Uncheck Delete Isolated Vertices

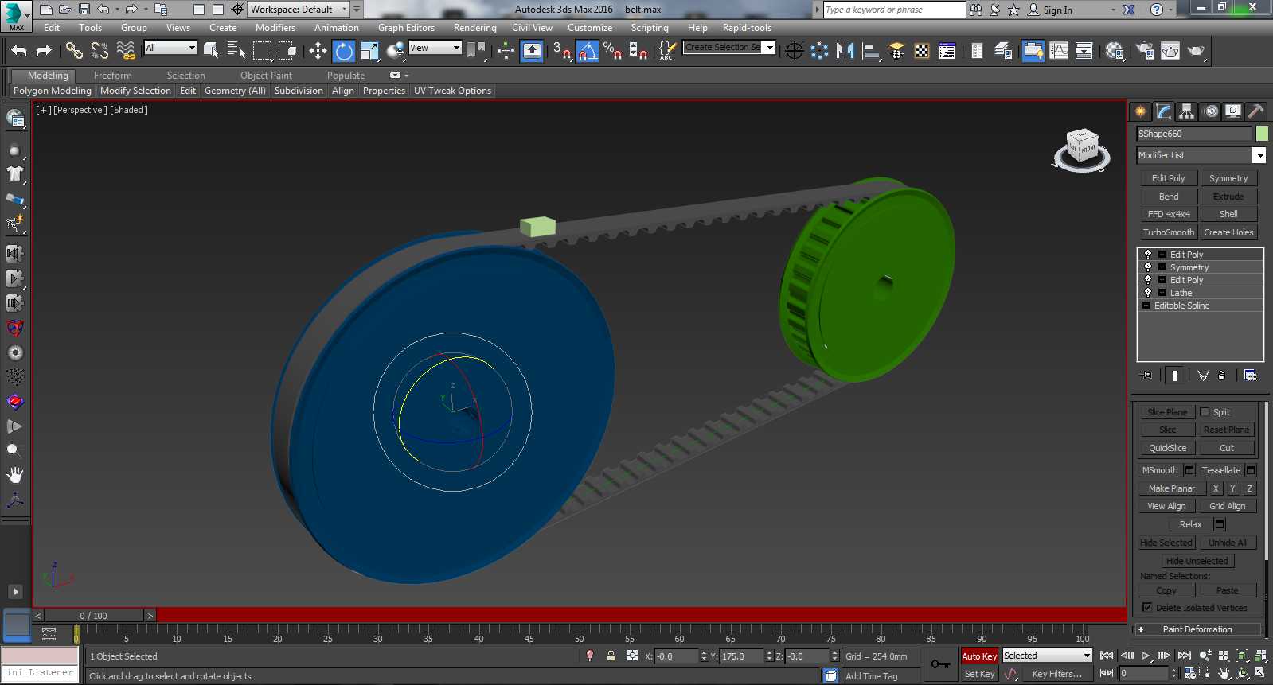[x=1147, y=607]
